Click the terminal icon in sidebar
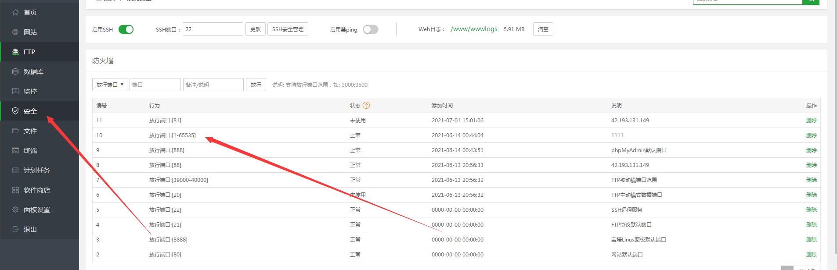The image size is (837, 270). [x=15, y=150]
